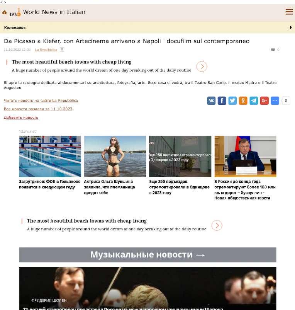Open the article text icon beside La Repubblica
Screen dimensions: 295x310
(x=62, y=50)
